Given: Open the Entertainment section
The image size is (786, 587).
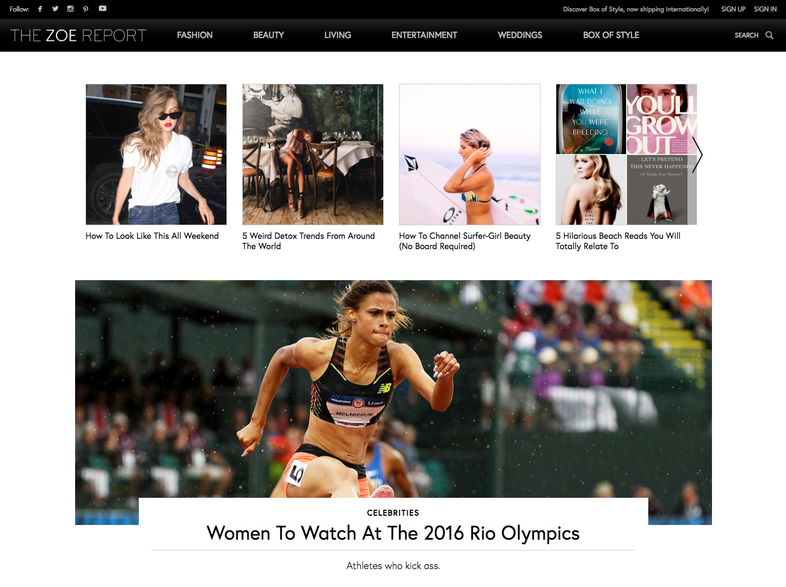Looking at the screenshot, I should pyautogui.click(x=424, y=35).
